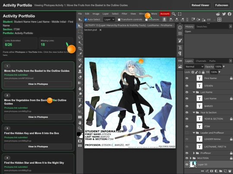Enable the Distances checkbox
The width and height of the screenshot is (233, 174).
[x=147, y=19]
